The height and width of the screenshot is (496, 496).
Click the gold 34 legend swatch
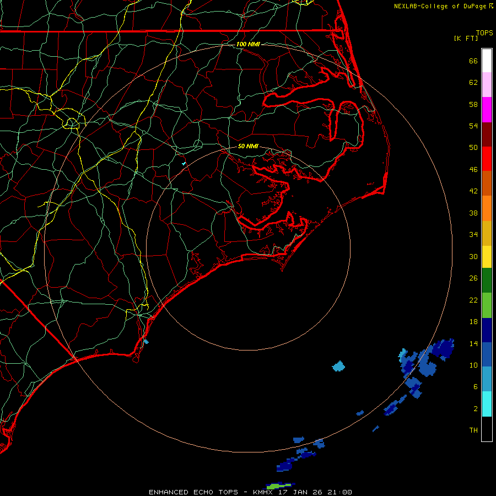(487, 234)
